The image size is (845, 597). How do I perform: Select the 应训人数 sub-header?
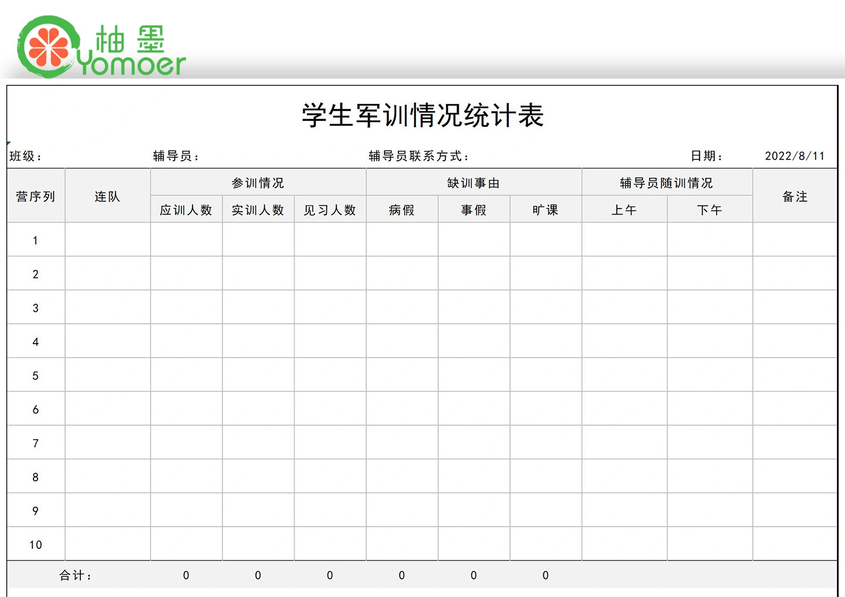pos(186,210)
